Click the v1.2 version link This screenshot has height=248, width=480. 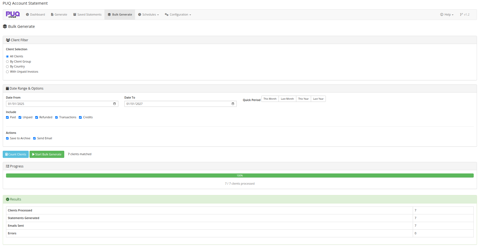(x=465, y=15)
